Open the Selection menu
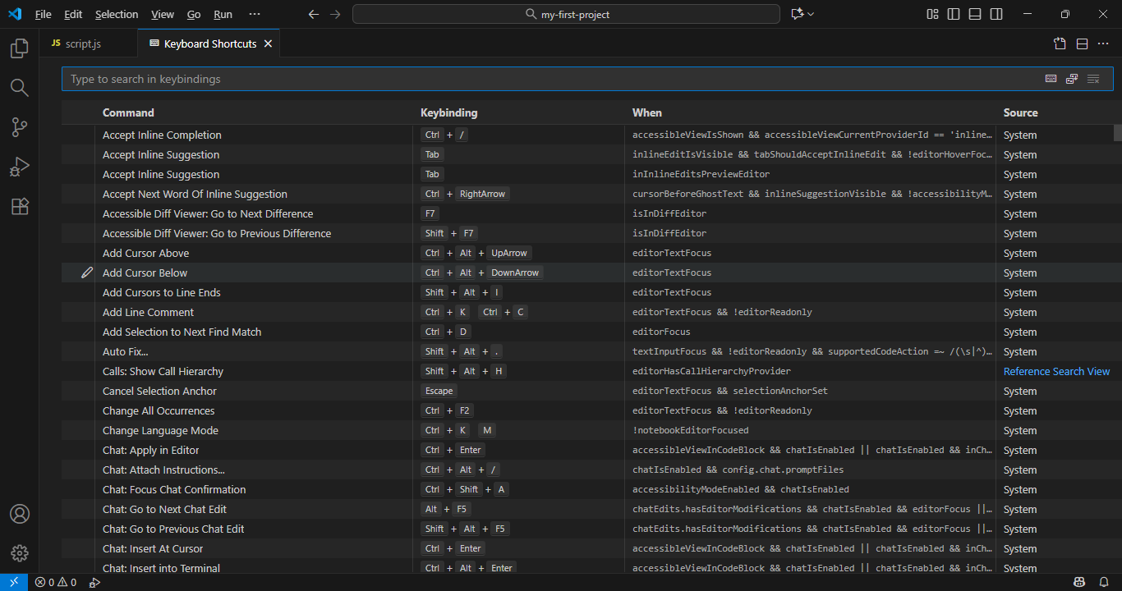The height and width of the screenshot is (591, 1122). pos(117,14)
